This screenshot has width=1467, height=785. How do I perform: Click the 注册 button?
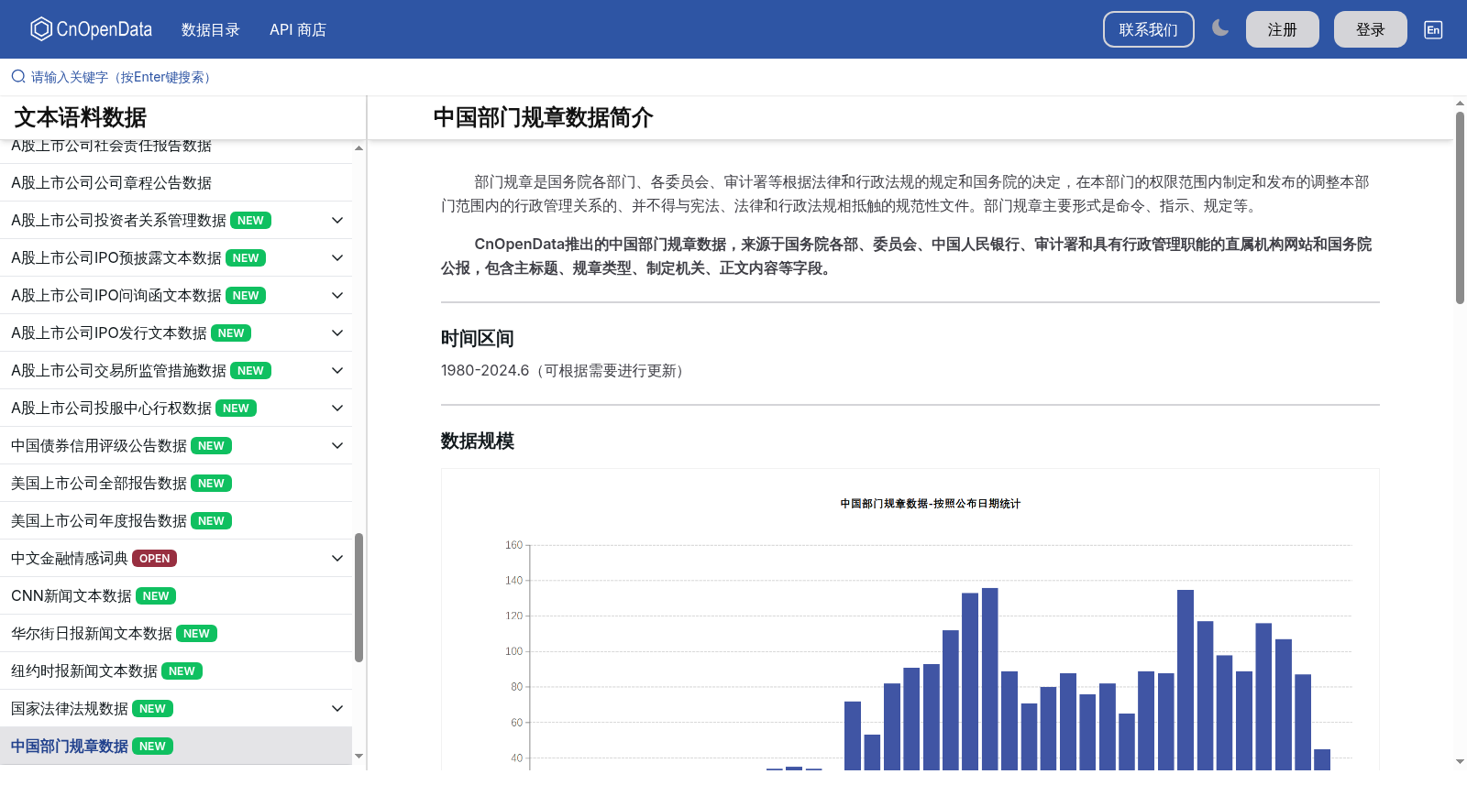(x=1282, y=29)
